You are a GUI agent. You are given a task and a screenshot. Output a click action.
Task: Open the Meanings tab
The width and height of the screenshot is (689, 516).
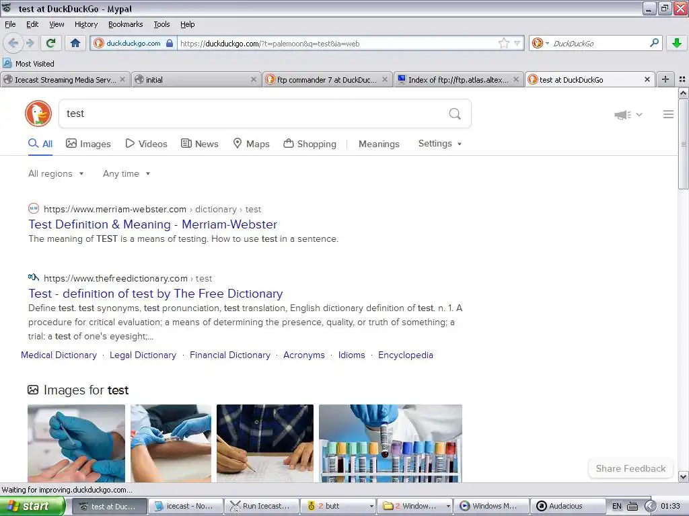point(379,144)
